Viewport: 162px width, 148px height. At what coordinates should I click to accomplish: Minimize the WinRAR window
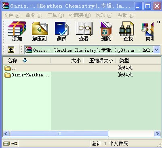click(x=138, y=6)
